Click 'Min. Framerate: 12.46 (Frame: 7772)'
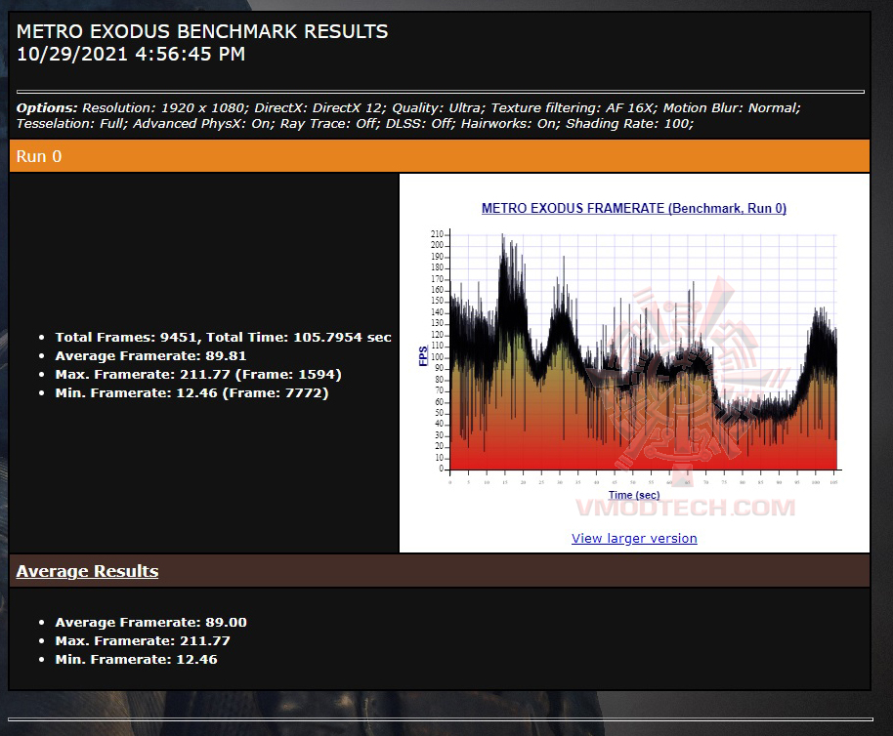The image size is (893, 736). tap(191, 393)
